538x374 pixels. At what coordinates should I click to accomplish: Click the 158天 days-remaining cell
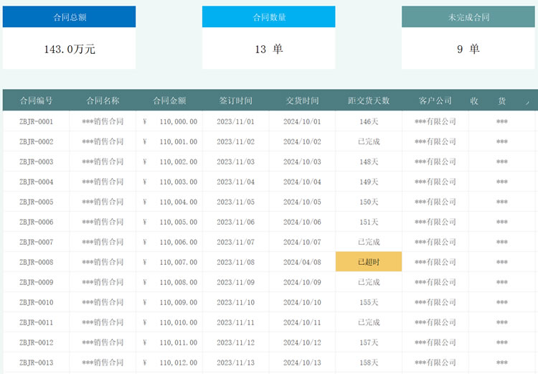point(369,363)
